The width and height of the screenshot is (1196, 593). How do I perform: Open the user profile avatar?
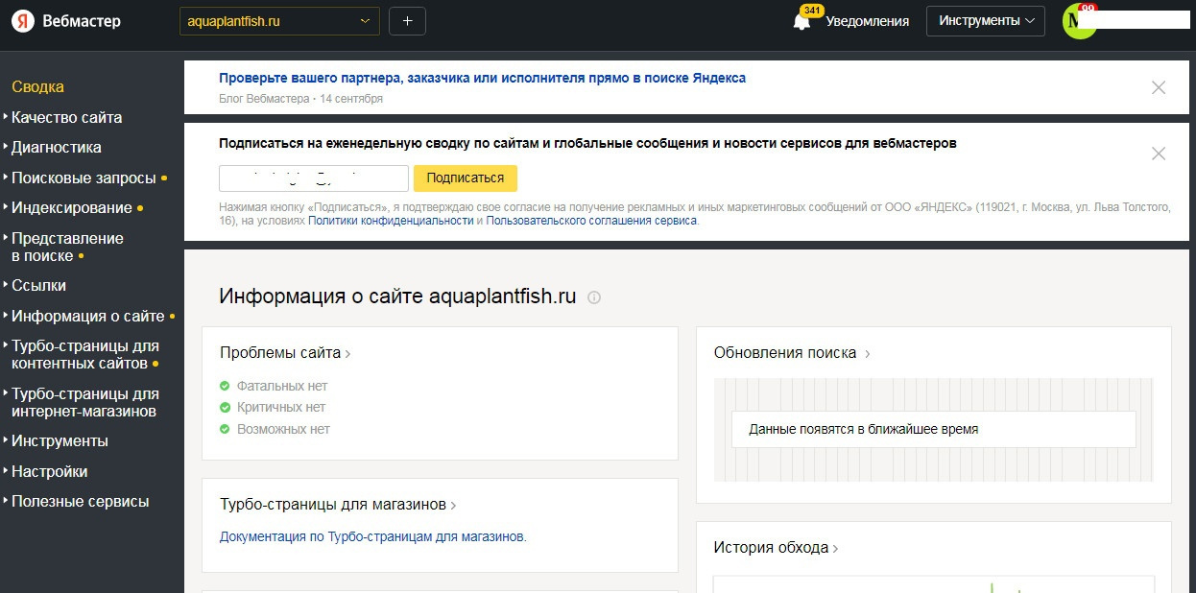[x=1079, y=21]
